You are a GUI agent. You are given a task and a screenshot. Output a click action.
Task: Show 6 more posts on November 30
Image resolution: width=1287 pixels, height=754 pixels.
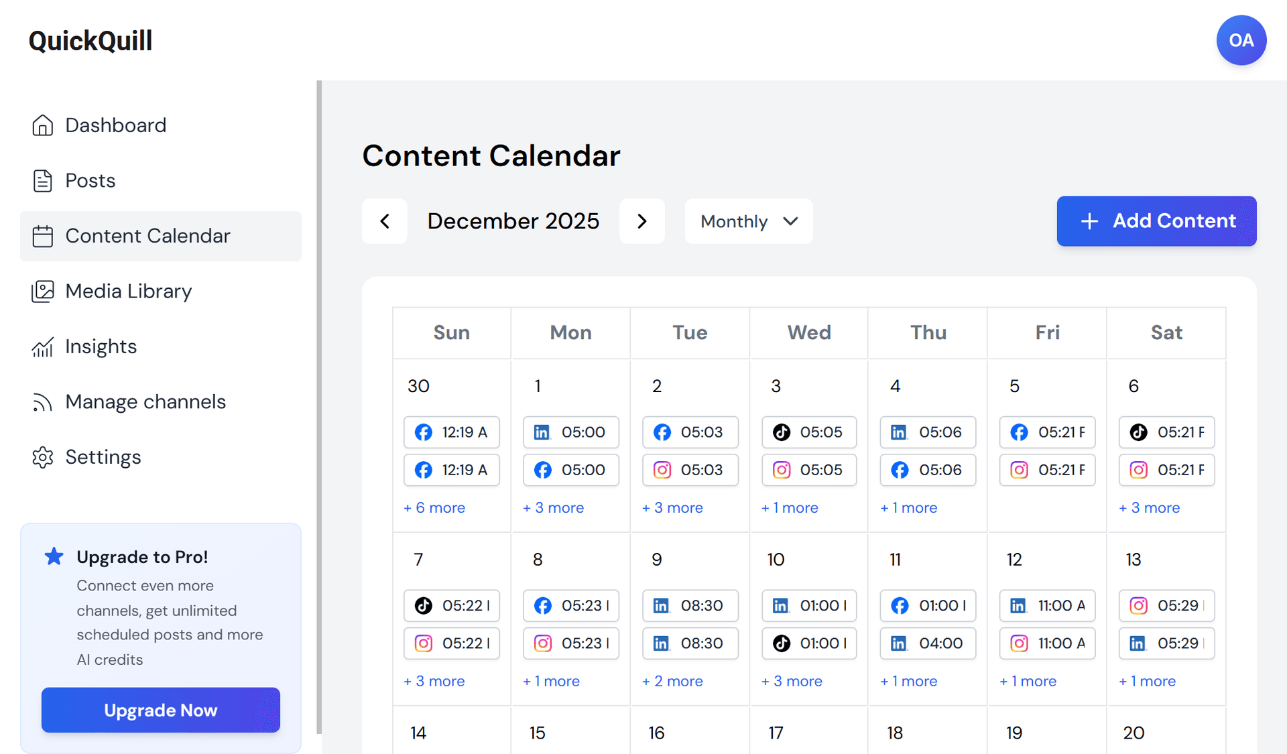click(x=434, y=507)
